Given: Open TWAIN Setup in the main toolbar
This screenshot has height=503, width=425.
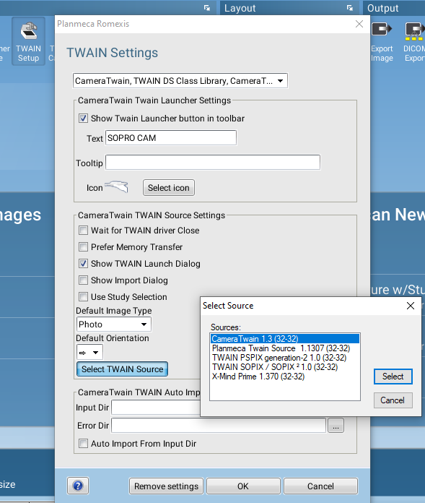Looking at the screenshot, I should (29, 41).
